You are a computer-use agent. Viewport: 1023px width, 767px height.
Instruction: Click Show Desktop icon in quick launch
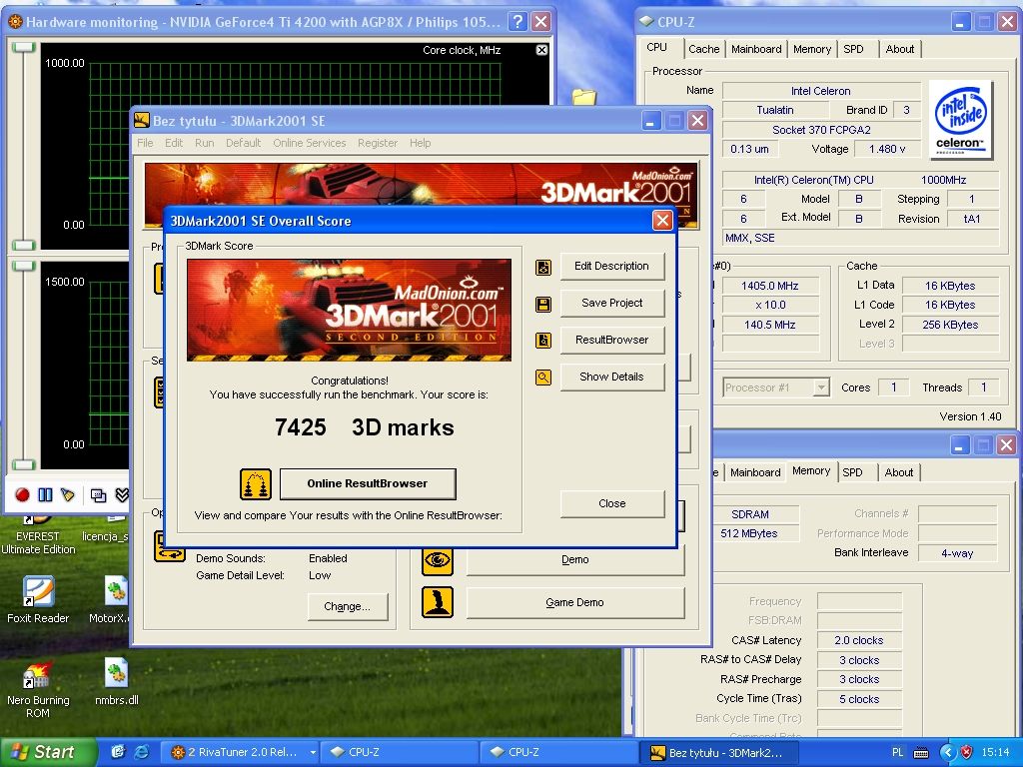(x=118, y=752)
